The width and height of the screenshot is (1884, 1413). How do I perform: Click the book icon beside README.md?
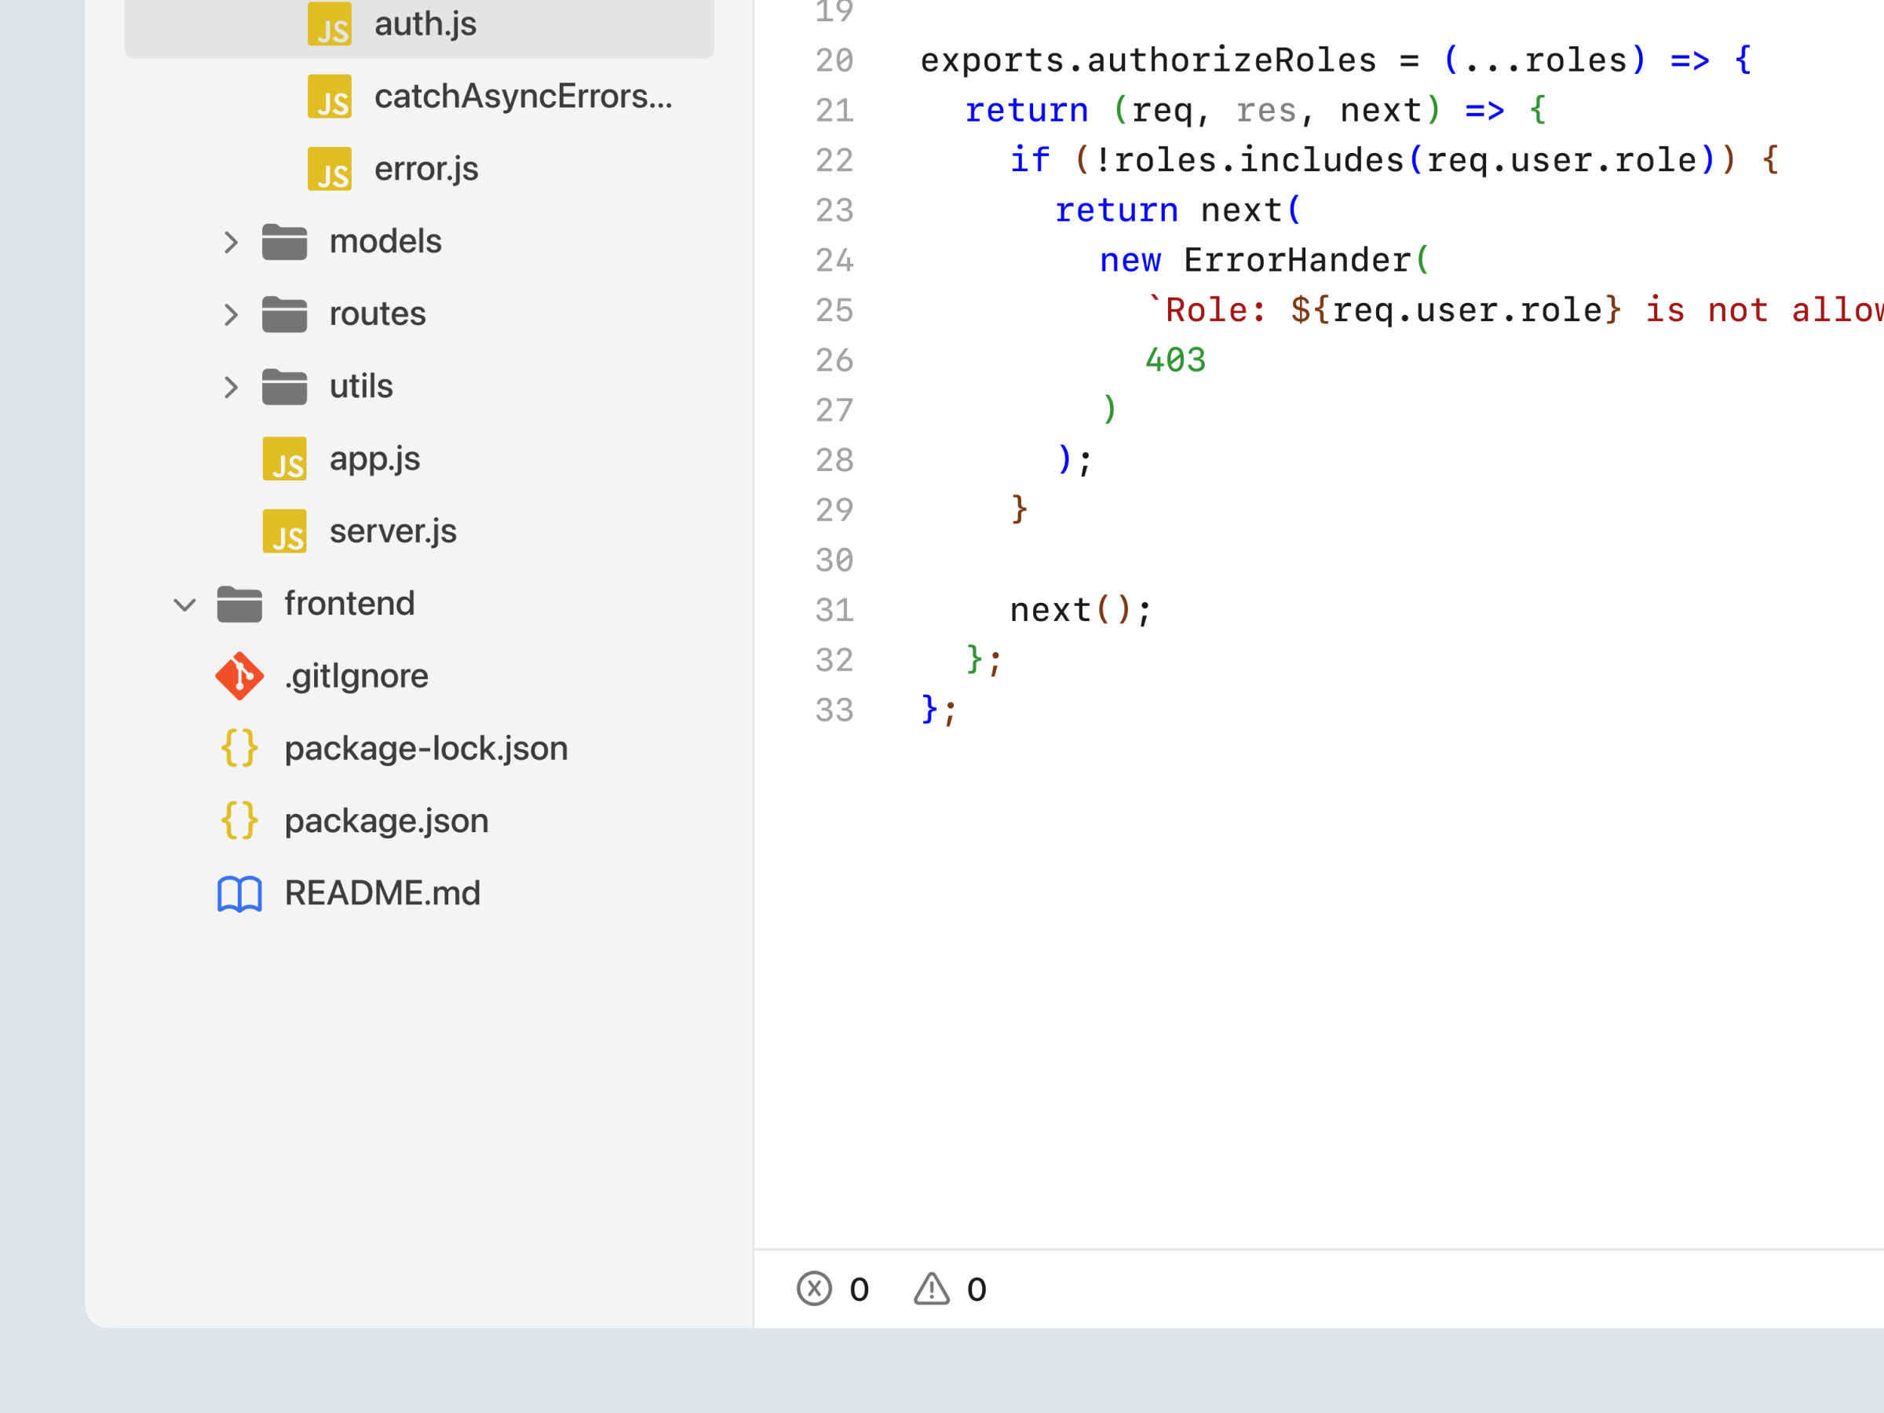click(x=239, y=893)
